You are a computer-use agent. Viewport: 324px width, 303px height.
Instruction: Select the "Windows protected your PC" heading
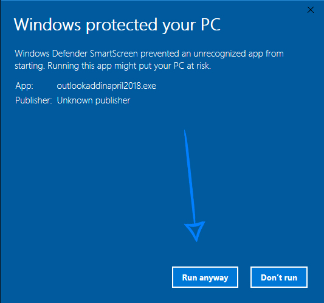[x=117, y=25]
